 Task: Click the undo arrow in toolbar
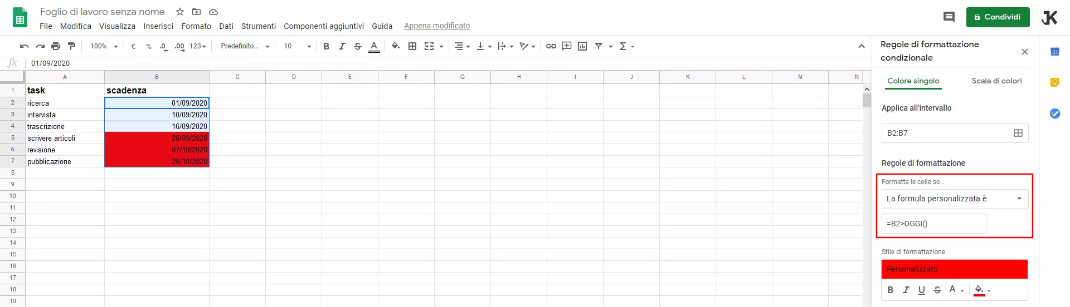25,46
